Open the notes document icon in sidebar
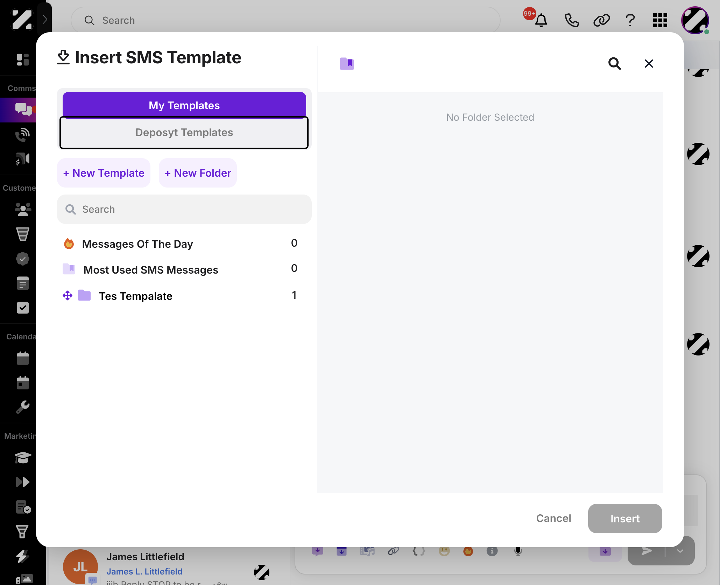720x585 pixels. [23, 283]
